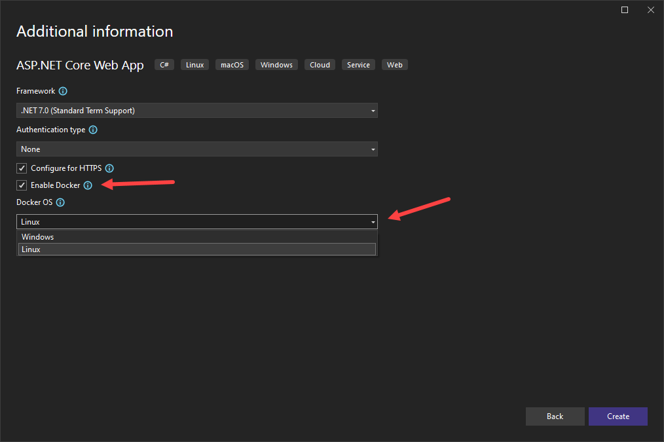This screenshot has height=442, width=664.
Task: Collapse the Docker OS dropdown
Action: coord(196,222)
